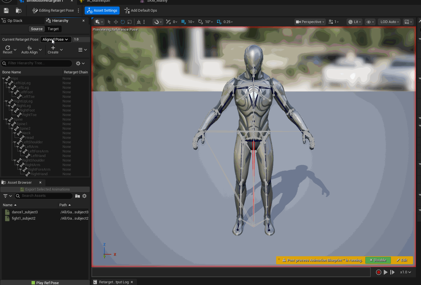Open Asset Settings
Screen dimensions: 421x285
pos(102,10)
